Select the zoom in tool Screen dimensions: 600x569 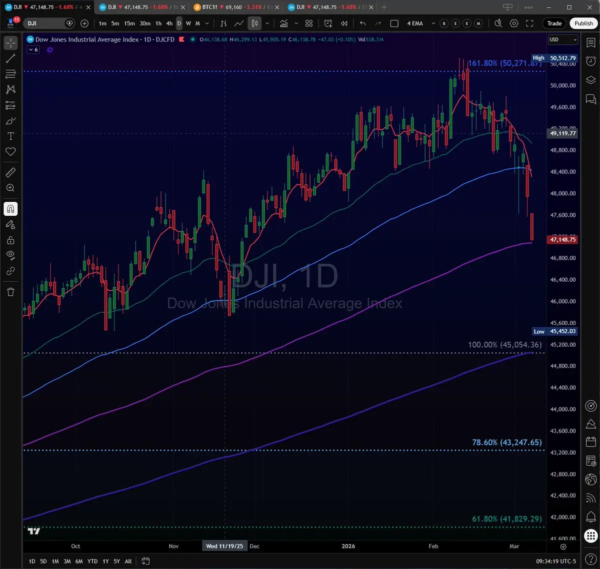pyautogui.click(x=10, y=188)
